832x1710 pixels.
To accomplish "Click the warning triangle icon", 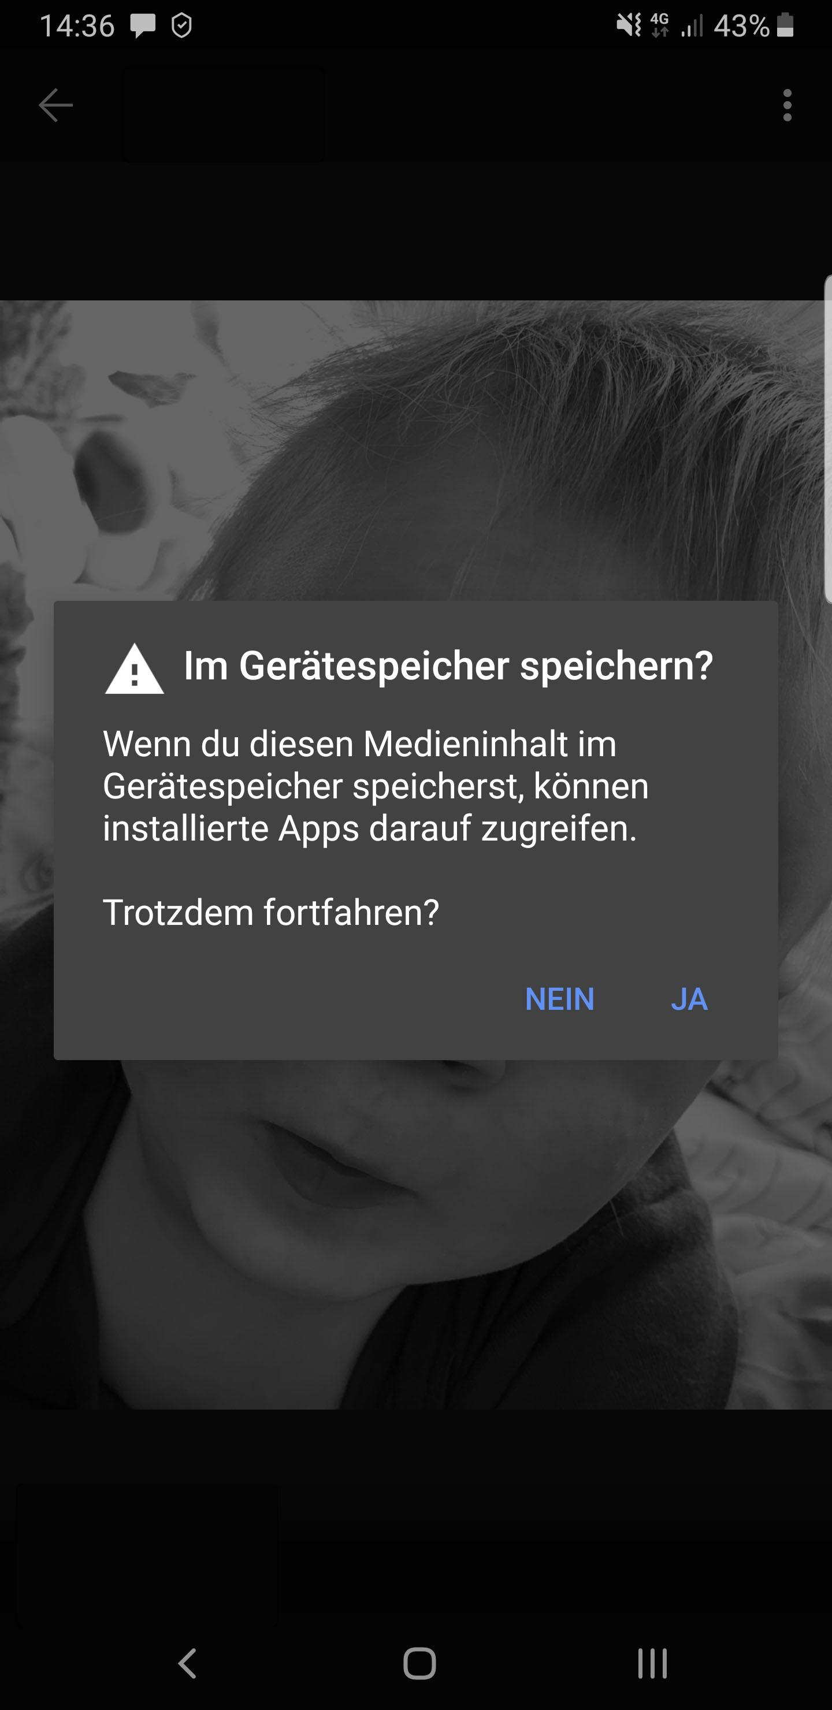I will coord(134,668).
